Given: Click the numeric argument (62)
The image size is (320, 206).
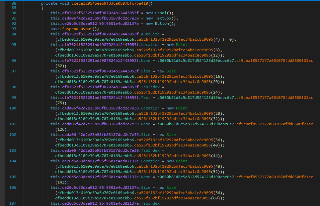Looking at the screenshot, I should [x=60, y=66].
